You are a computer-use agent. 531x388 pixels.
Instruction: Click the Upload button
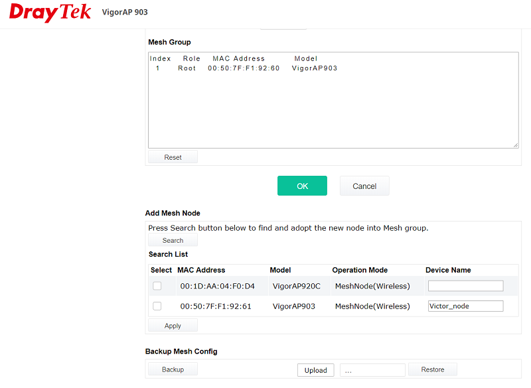[x=316, y=370]
